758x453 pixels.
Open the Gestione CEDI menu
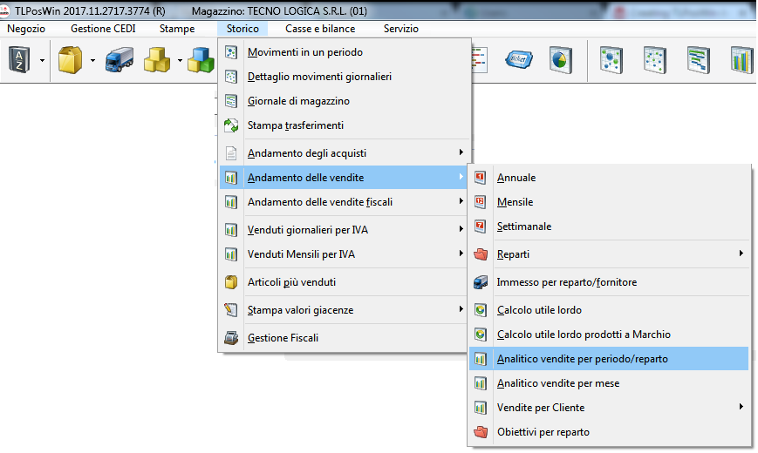(103, 29)
